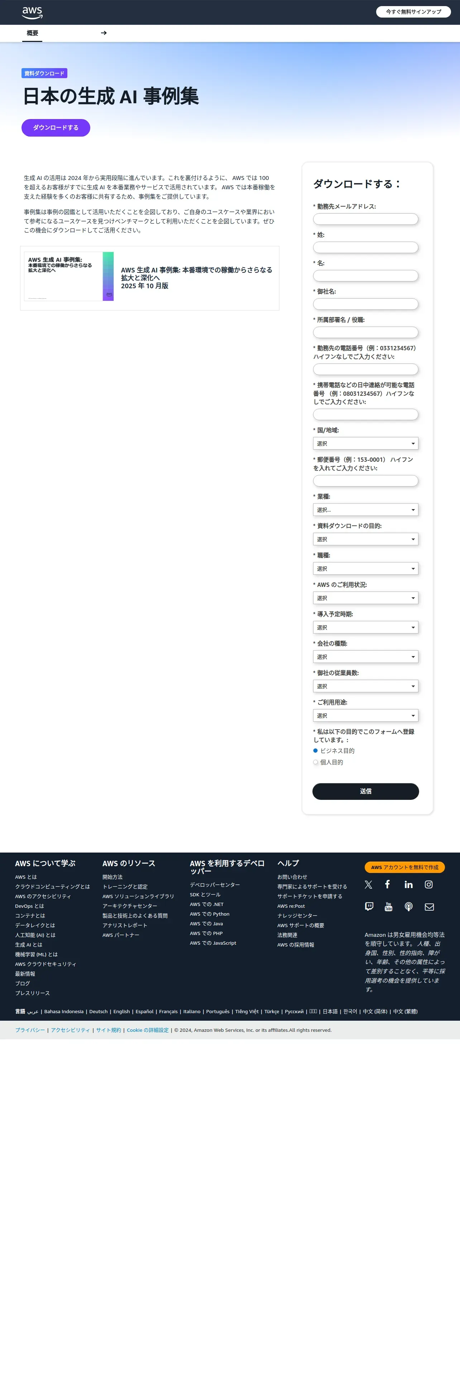This screenshot has width=460, height=1381.
Task: Open プレスリリース footer link
Action: click(x=32, y=993)
